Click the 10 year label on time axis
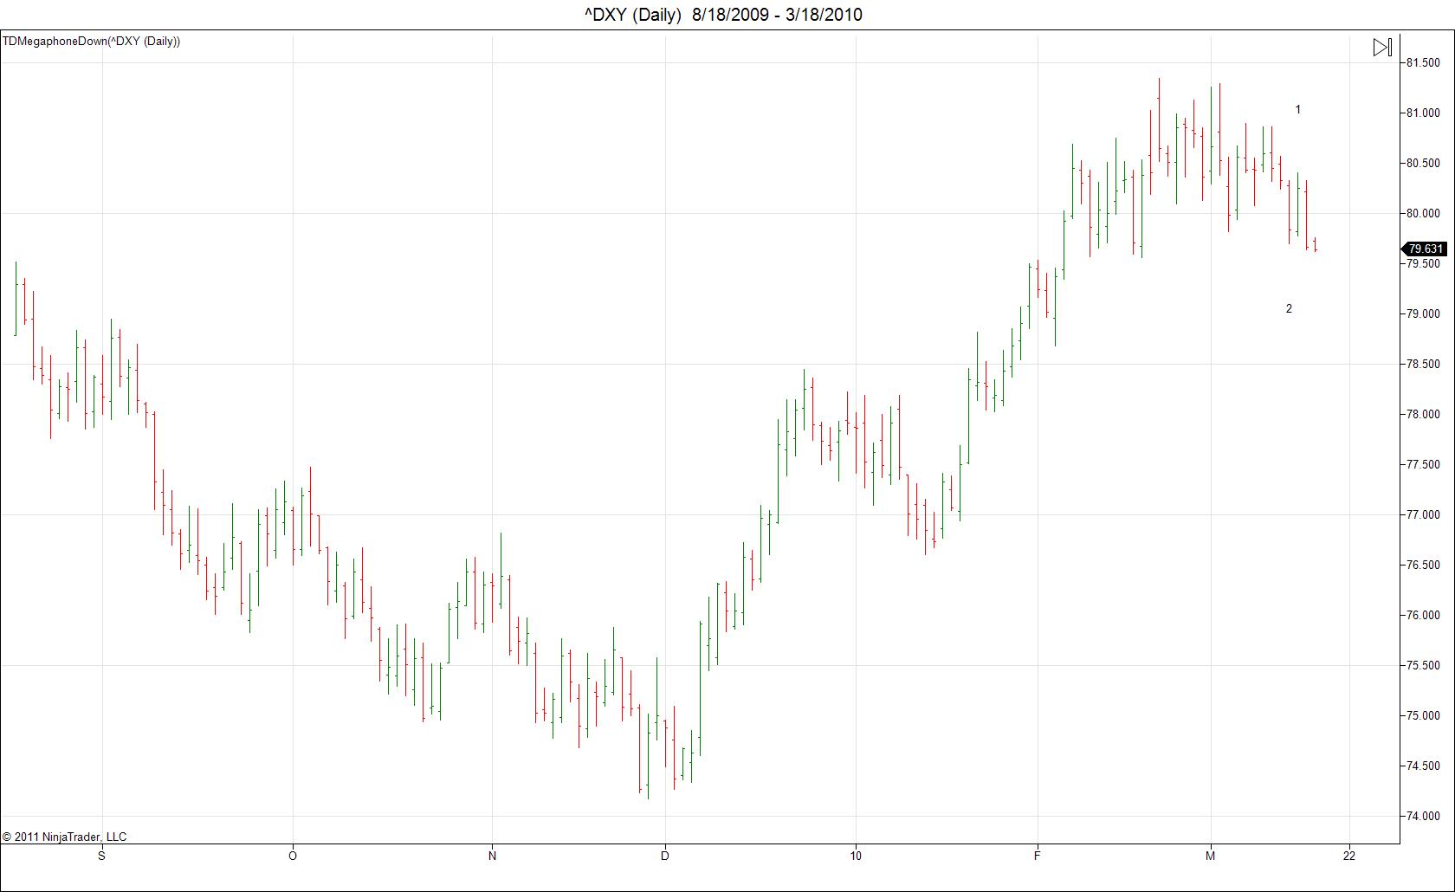The height and width of the screenshot is (892, 1455). (856, 856)
